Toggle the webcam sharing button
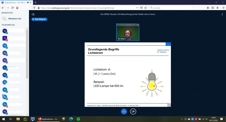226x122 pixels. 133,111
